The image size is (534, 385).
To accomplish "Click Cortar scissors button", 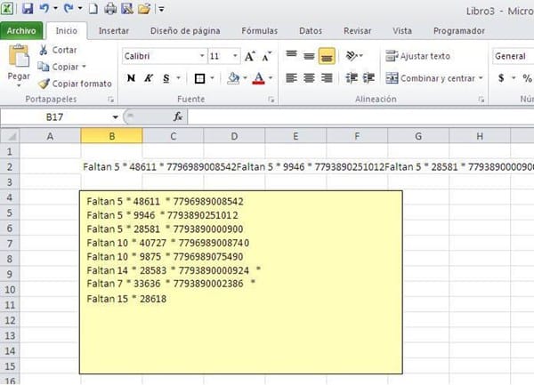I will (x=58, y=50).
